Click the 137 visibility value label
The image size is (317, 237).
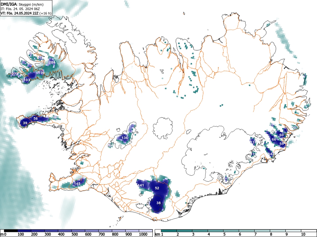tap(253, 142)
